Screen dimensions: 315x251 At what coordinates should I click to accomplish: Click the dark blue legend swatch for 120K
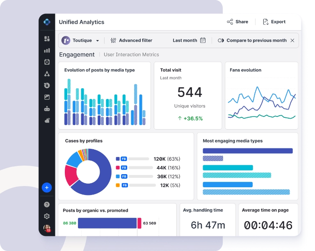[x=118, y=159]
